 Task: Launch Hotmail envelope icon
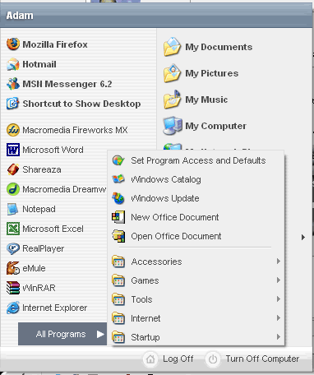13,64
